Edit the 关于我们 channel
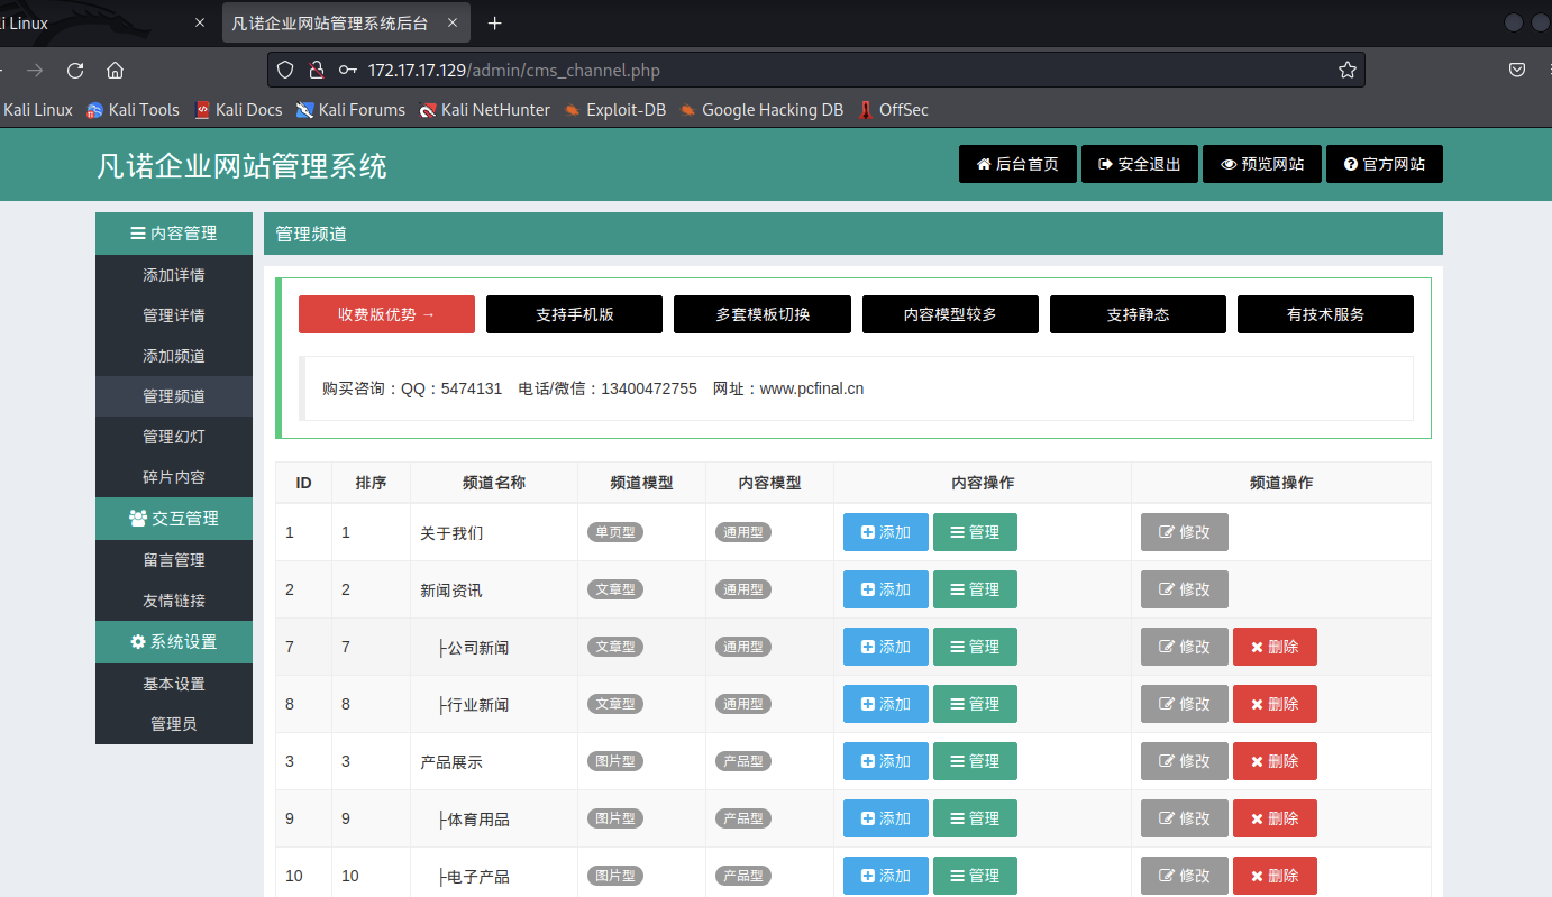Viewport: 1552px width, 897px height. tap(1184, 532)
